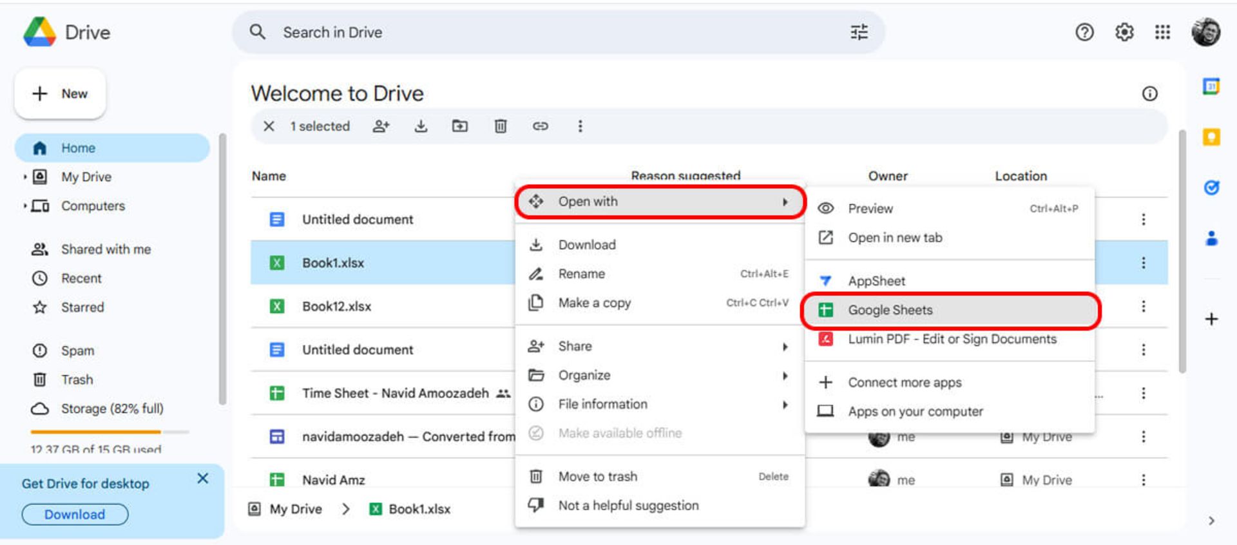Open Contacts side panel icon
This screenshot has width=1237, height=545.
(x=1211, y=238)
